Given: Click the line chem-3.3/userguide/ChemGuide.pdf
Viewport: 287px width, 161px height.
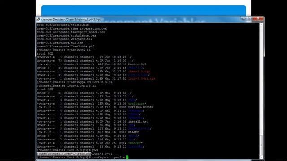Looking at the screenshot, I should click(65, 47).
